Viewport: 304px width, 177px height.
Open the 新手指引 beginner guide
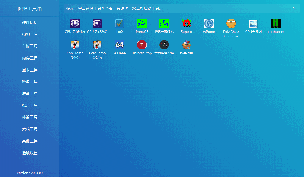(x=187, y=47)
